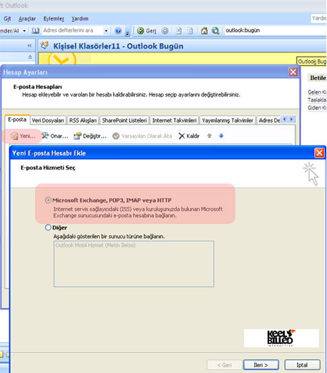Move account up with the up arrow icon
The image size is (327, 373).
pyautogui.click(x=209, y=136)
